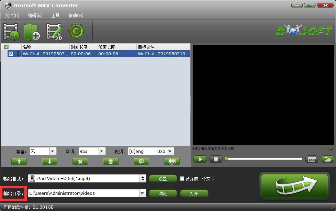This screenshot has height=211, width=336.
Task: Open the 工具 menu
Action: [x=55, y=15]
